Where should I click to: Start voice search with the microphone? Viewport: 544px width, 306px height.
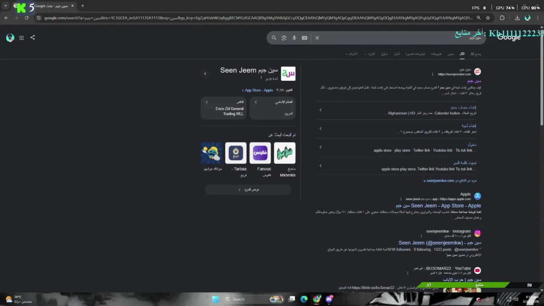tap(294, 38)
